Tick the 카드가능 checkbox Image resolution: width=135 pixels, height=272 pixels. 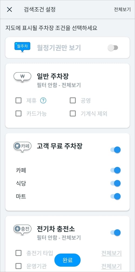pyautogui.click(x=19, y=113)
